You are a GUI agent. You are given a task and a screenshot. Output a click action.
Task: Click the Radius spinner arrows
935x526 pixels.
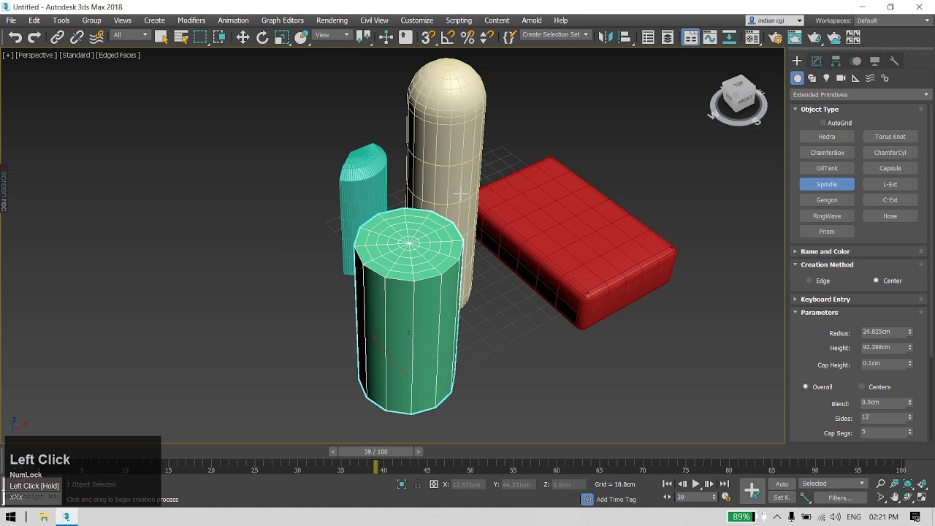point(909,332)
